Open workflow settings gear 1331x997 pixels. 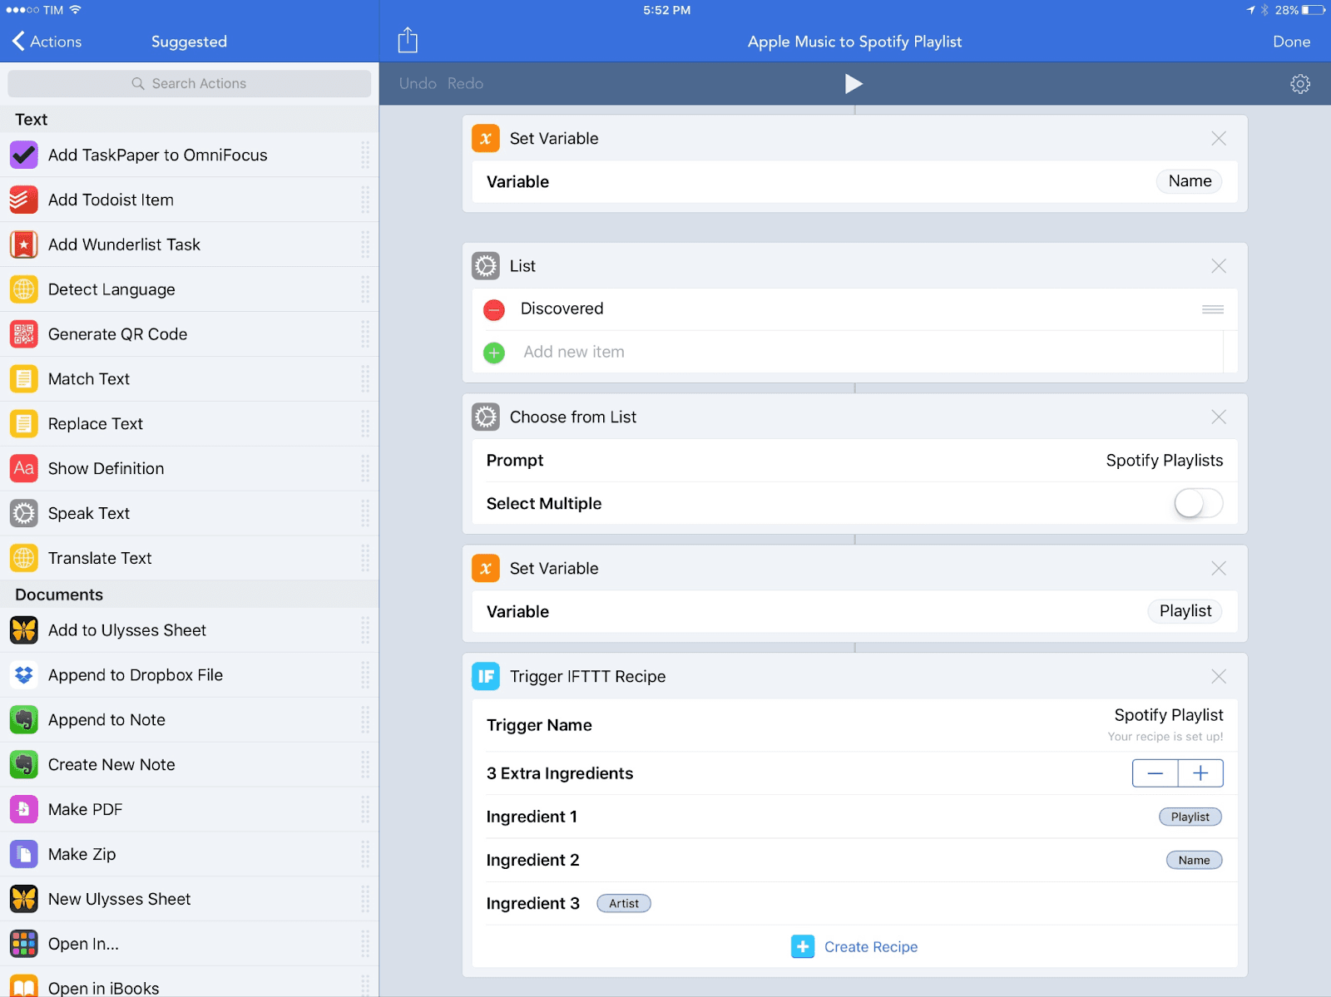point(1300,83)
